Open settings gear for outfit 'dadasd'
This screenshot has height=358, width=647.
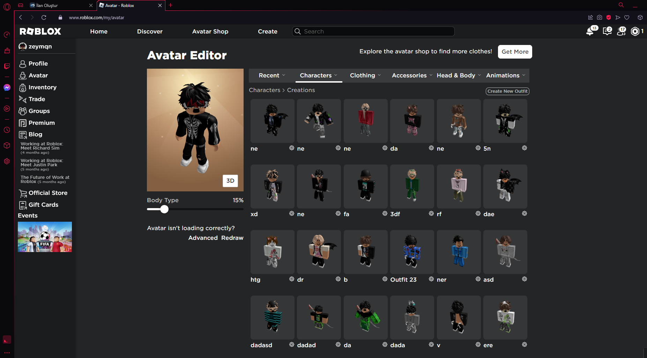pos(292,344)
